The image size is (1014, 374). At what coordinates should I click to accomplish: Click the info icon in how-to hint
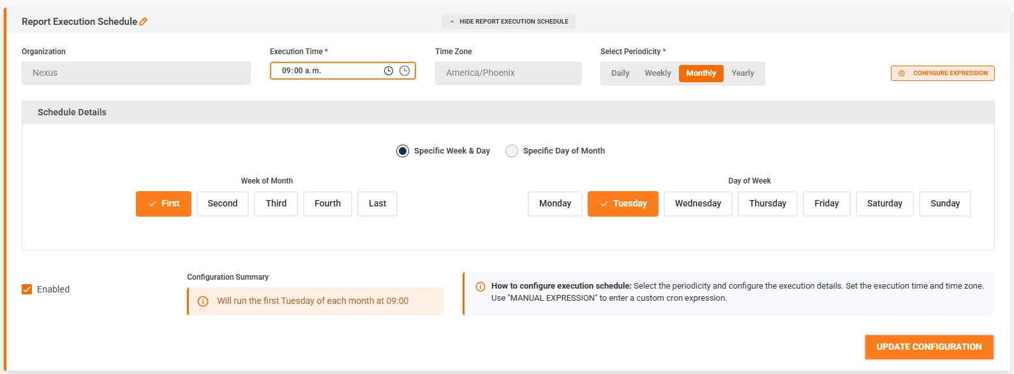tap(481, 287)
